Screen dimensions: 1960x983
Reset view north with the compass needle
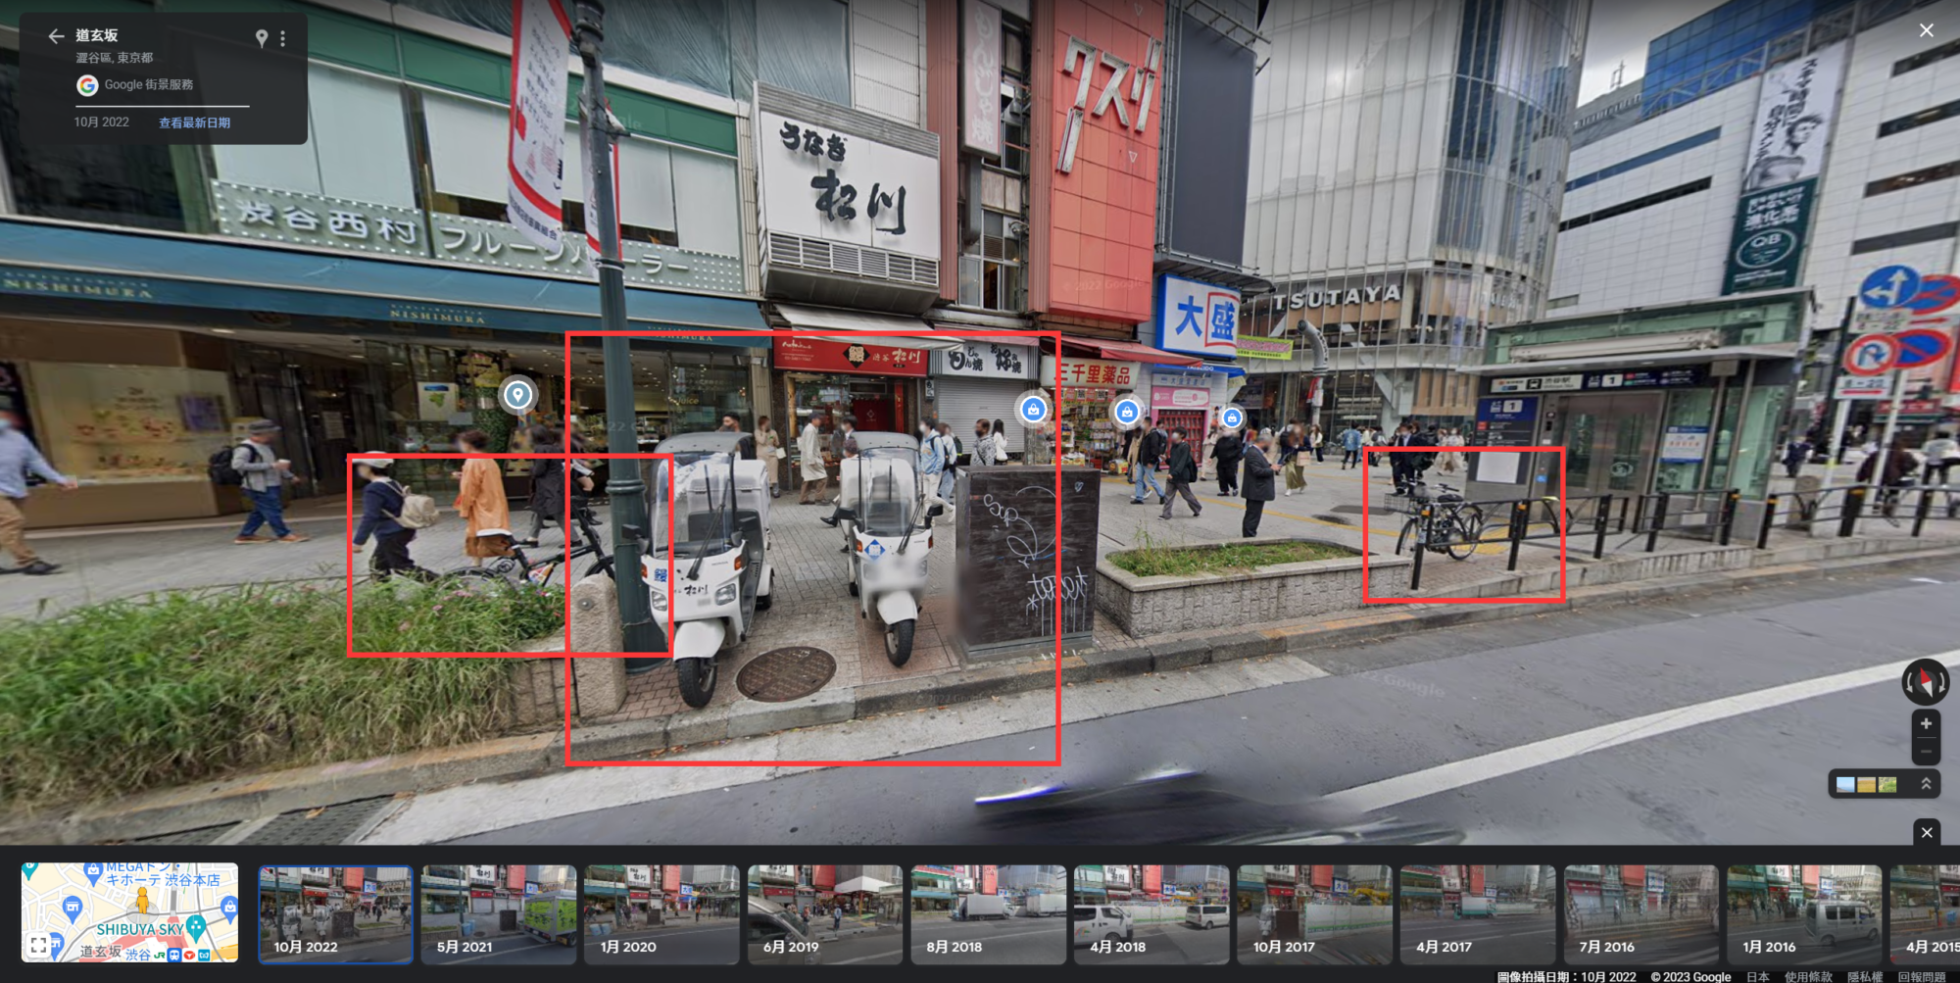coord(1926,682)
